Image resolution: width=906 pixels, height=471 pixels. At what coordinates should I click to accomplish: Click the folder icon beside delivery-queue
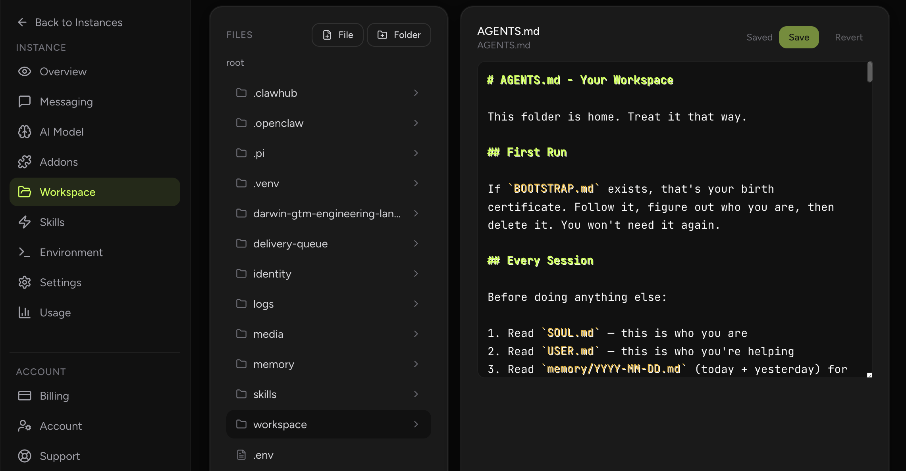point(241,243)
